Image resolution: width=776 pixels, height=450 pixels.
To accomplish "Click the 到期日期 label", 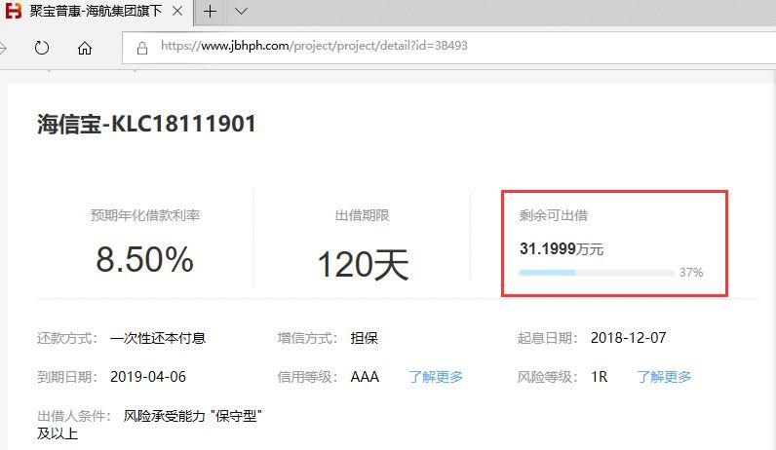I will 67,377.
